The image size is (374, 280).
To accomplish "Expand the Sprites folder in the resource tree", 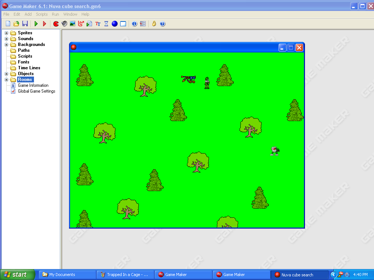I will tap(6, 32).
